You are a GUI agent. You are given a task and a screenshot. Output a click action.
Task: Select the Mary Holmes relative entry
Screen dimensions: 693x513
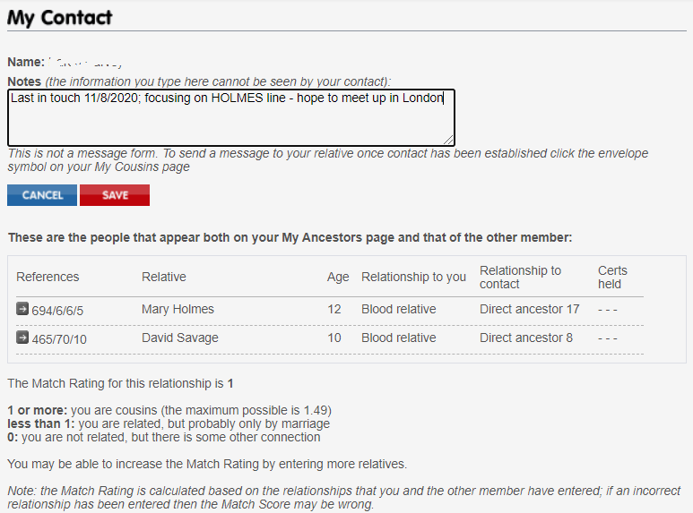click(178, 309)
